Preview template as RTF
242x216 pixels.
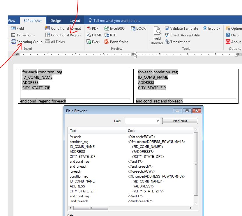point(110,35)
